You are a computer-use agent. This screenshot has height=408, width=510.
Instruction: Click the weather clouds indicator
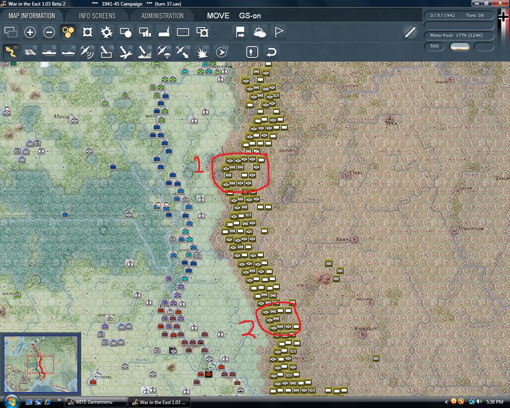(459, 47)
